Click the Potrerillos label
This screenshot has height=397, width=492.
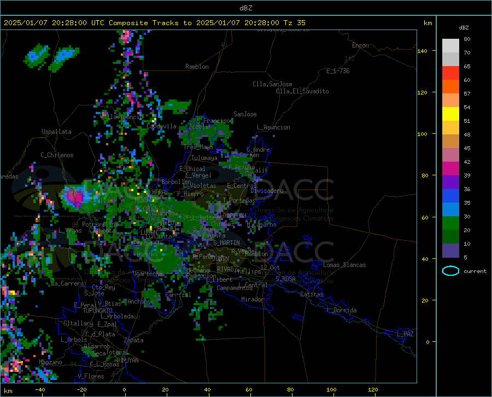tap(100, 224)
